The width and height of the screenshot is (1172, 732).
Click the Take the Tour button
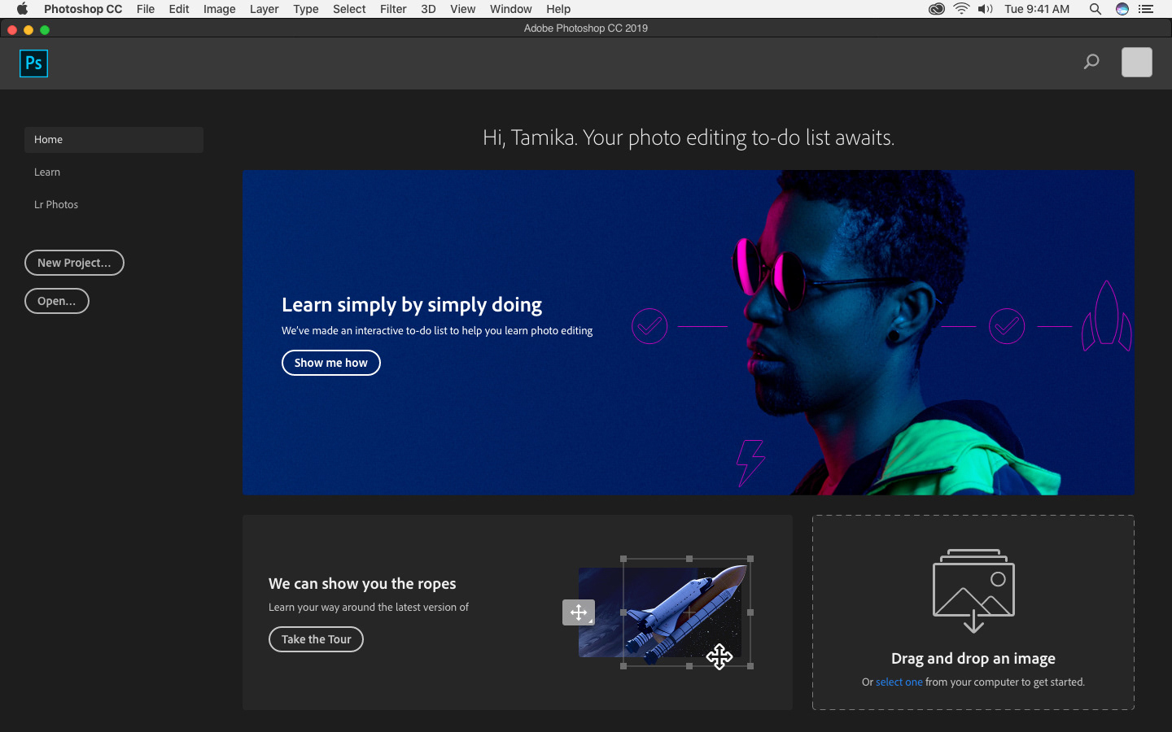click(316, 639)
